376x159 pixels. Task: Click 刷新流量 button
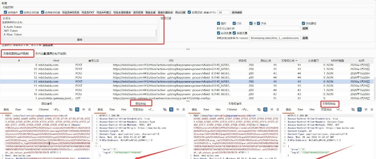[48, 45]
